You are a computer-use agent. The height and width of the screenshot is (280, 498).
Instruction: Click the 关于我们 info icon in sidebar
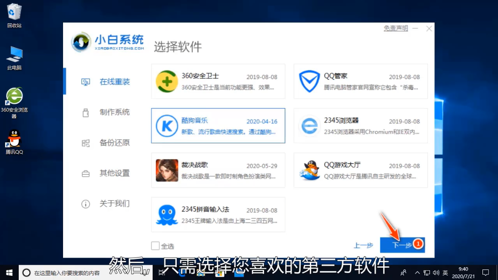85,204
